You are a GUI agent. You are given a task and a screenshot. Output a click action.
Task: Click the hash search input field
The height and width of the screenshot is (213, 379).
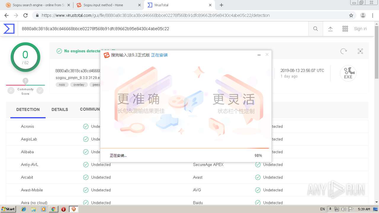click(x=163, y=29)
